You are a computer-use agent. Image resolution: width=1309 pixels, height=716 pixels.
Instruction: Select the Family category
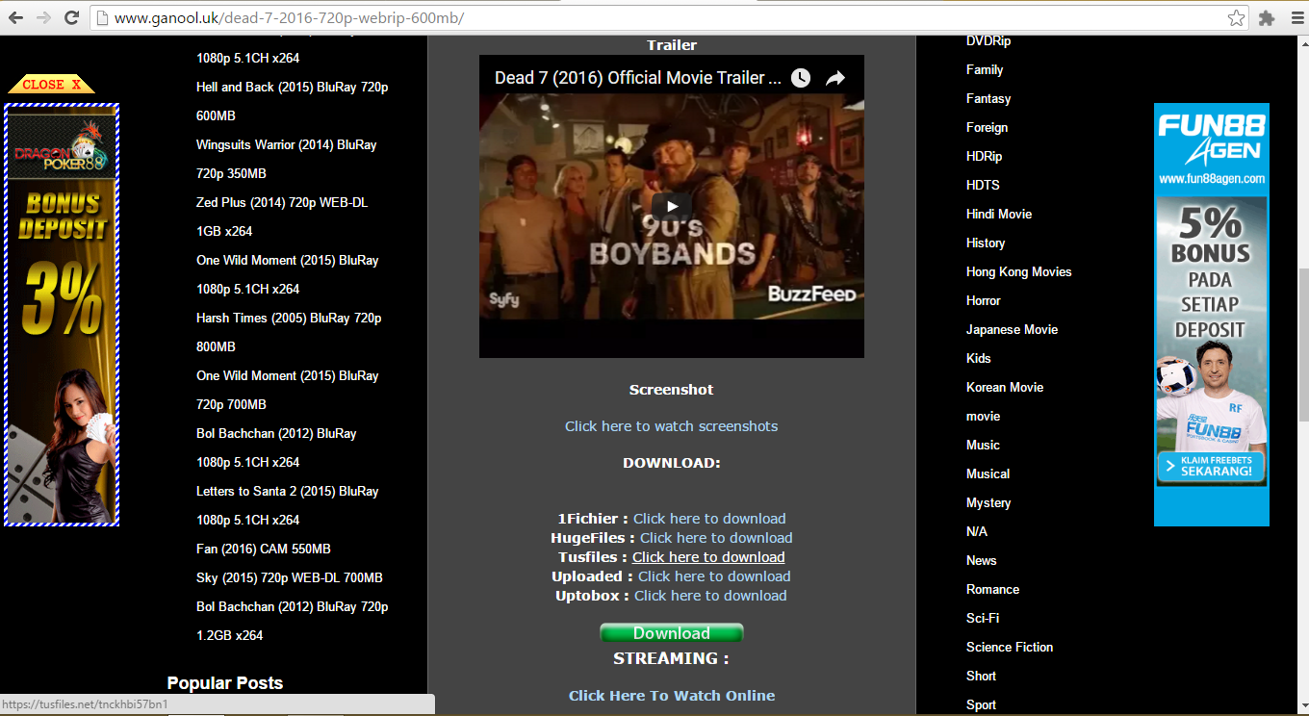pyautogui.click(x=985, y=69)
